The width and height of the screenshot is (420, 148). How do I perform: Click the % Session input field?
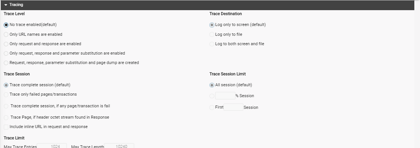(x=225, y=96)
